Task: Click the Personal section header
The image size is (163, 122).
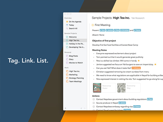Action: [68, 52]
